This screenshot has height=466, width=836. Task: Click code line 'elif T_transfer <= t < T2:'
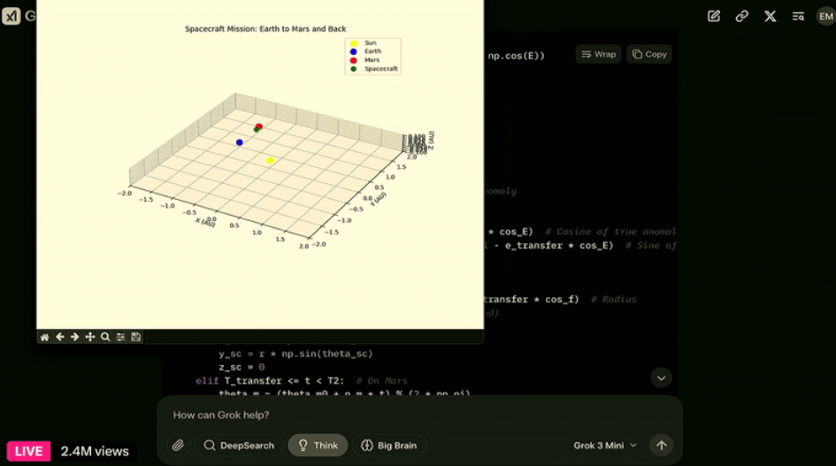point(270,381)
